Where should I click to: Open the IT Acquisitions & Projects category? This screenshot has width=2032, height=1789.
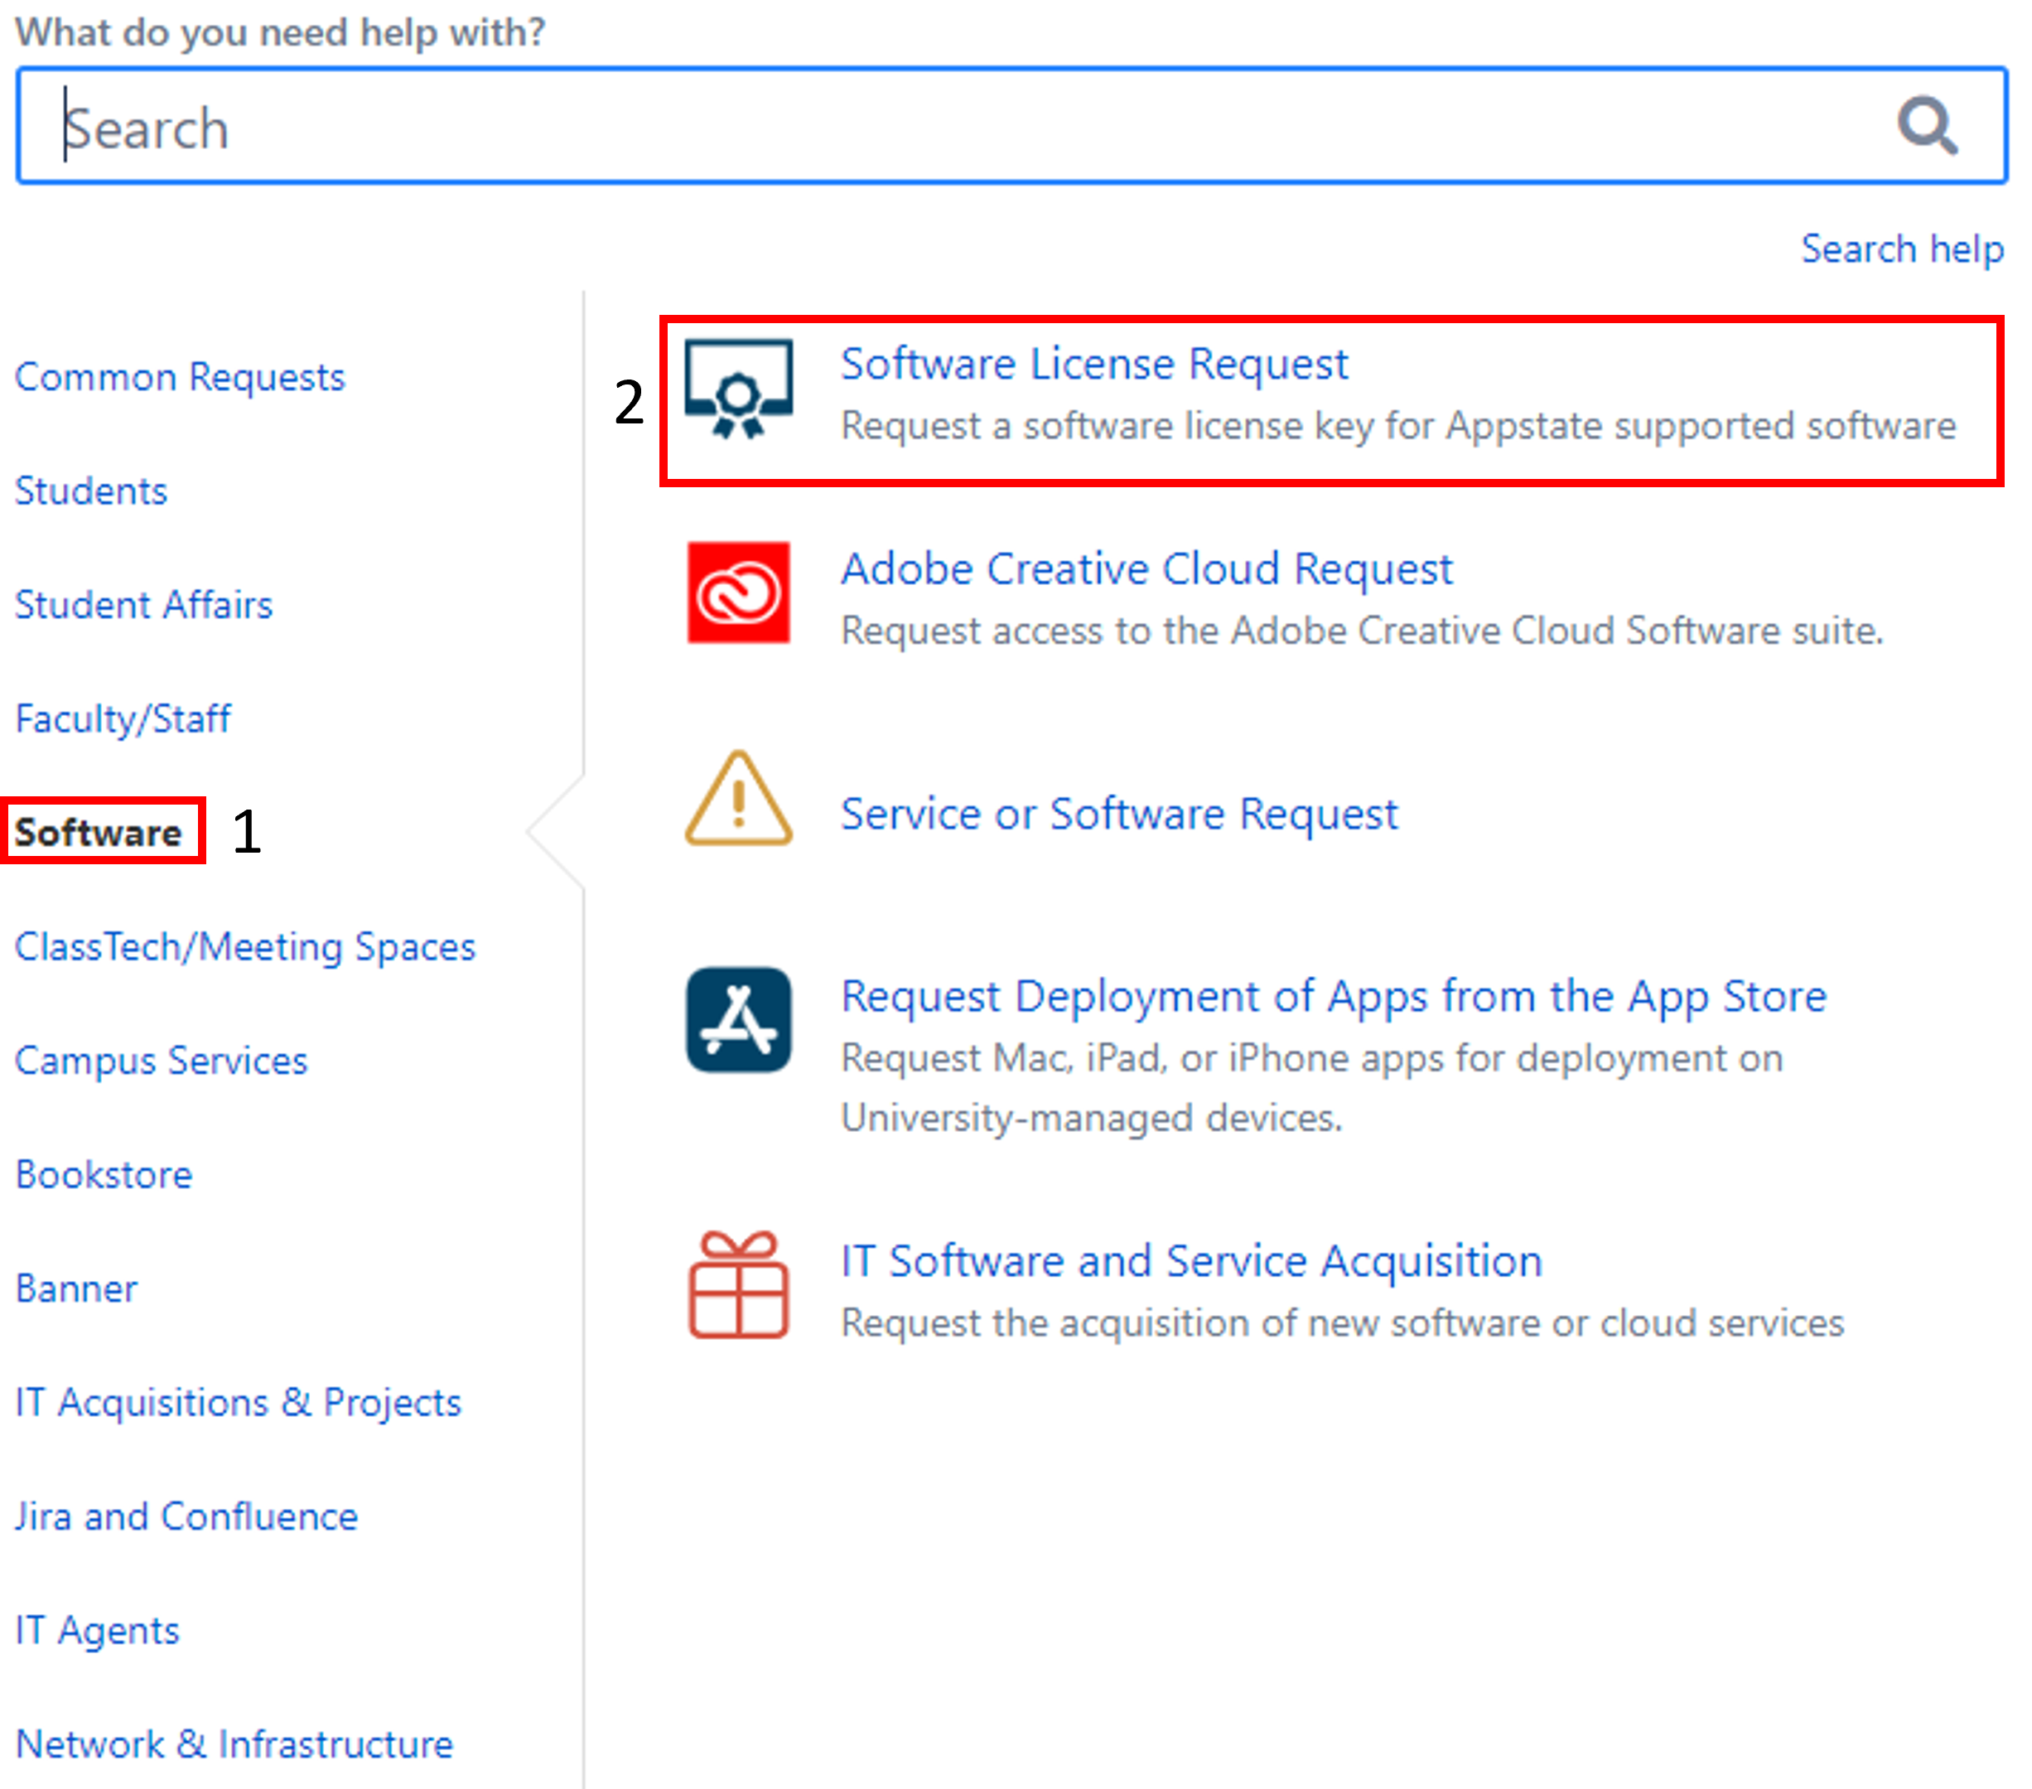pos(239,1402)
